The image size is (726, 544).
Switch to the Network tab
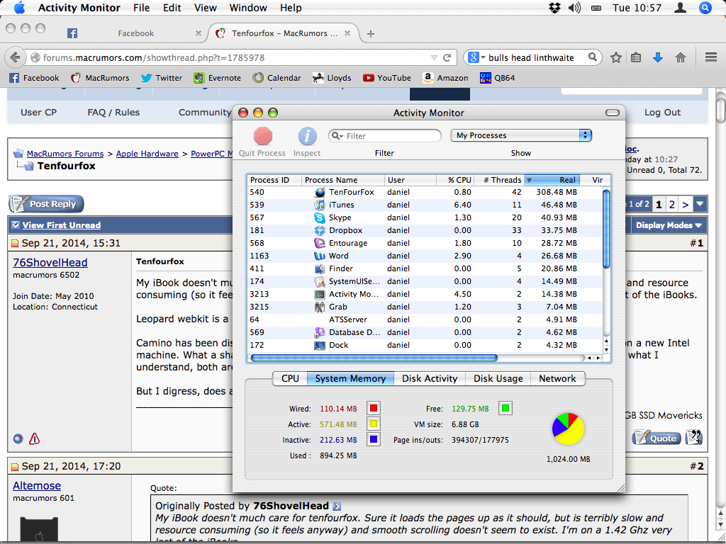point(557,378)
